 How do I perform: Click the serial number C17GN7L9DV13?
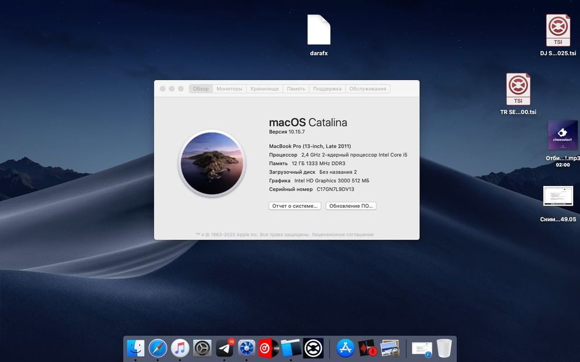pyautogui.click(x=335, y=189)
